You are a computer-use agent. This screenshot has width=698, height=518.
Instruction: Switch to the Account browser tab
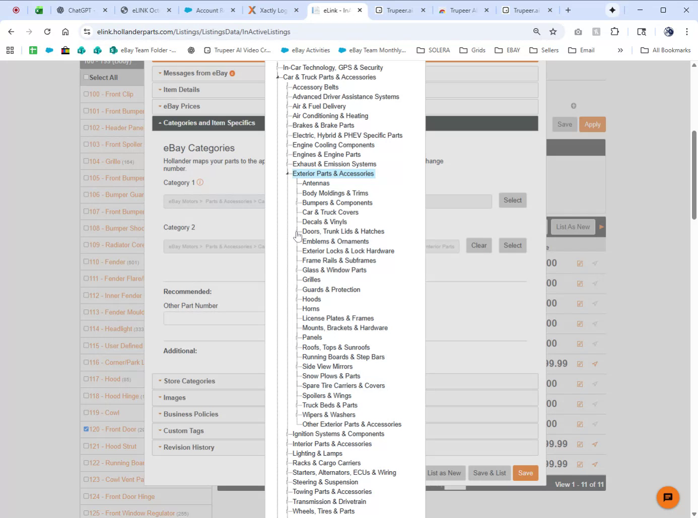(x=209, y=10)
